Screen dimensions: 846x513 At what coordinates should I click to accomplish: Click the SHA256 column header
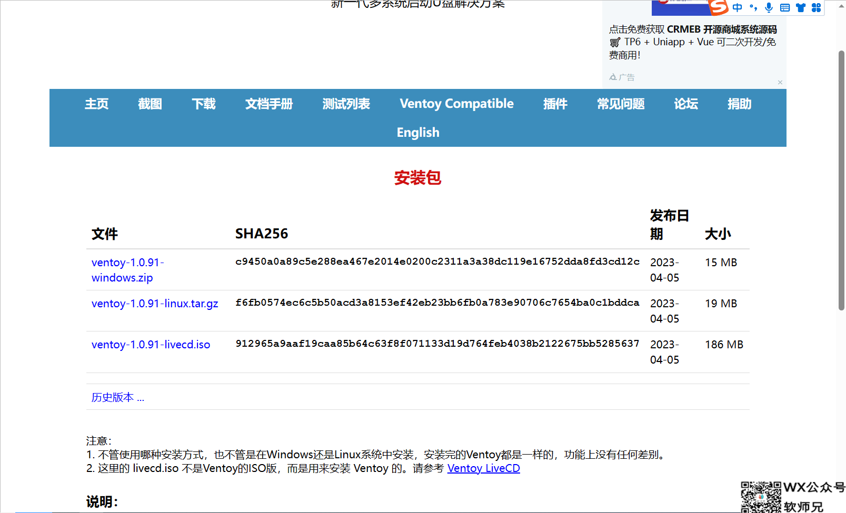[x=262, y=234]
